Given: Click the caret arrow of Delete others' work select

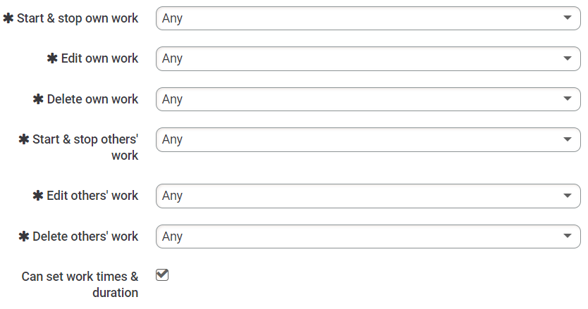Looking at the screenshot, I should point(568,236).
